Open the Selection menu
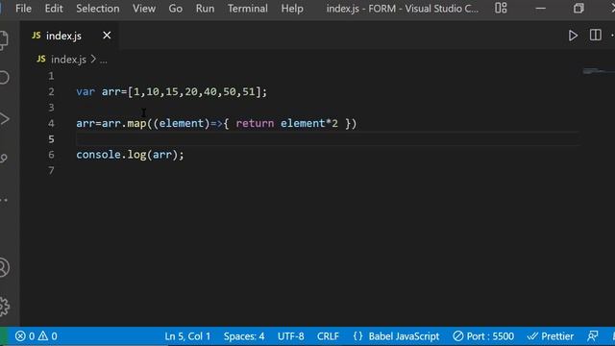The height and width of the screenshot is (346, 615). pos(98,9)
